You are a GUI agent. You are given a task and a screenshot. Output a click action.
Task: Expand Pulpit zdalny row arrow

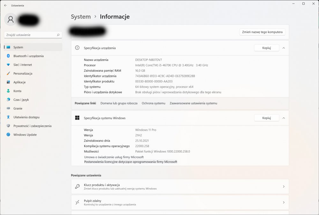click(x=284, y=203)
